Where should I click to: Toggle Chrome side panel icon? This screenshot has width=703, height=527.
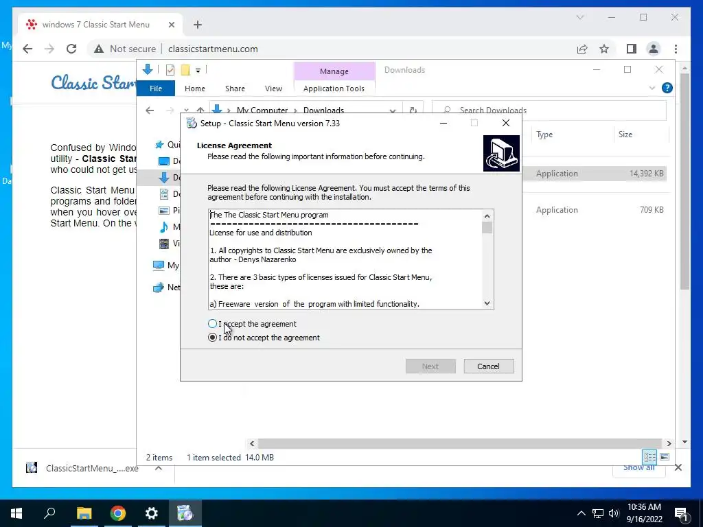tap(632, 49)
